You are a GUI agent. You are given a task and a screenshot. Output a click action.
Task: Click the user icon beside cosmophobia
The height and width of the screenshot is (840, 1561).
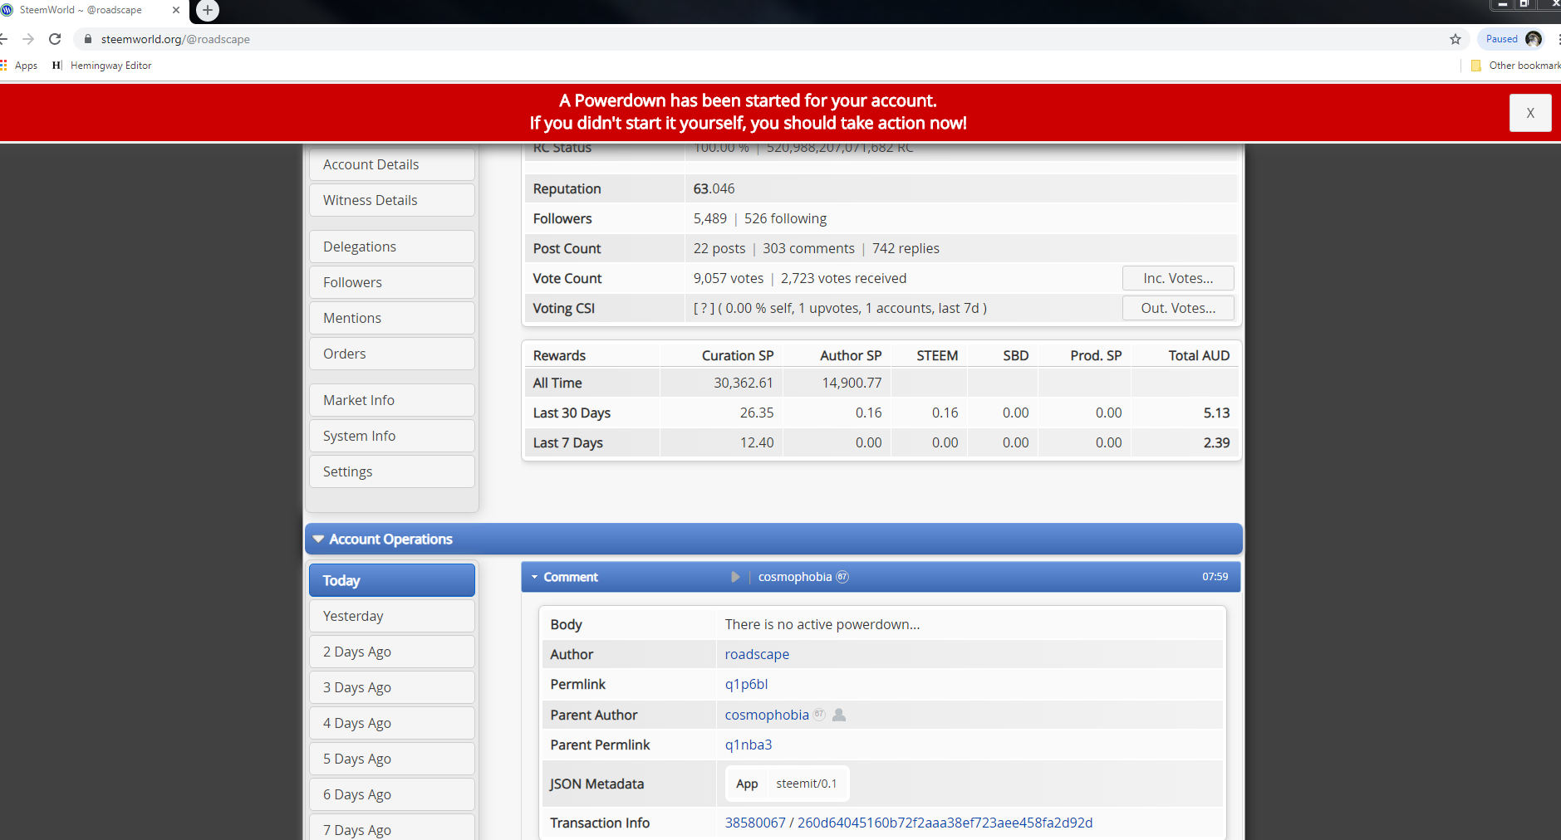click(x=839, y=715)
